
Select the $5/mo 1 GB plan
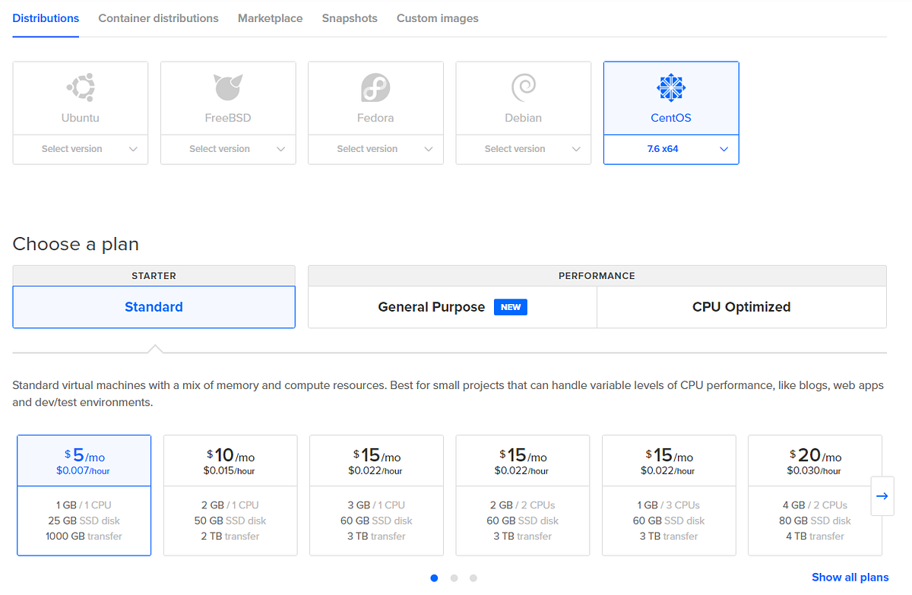point(84,495)
